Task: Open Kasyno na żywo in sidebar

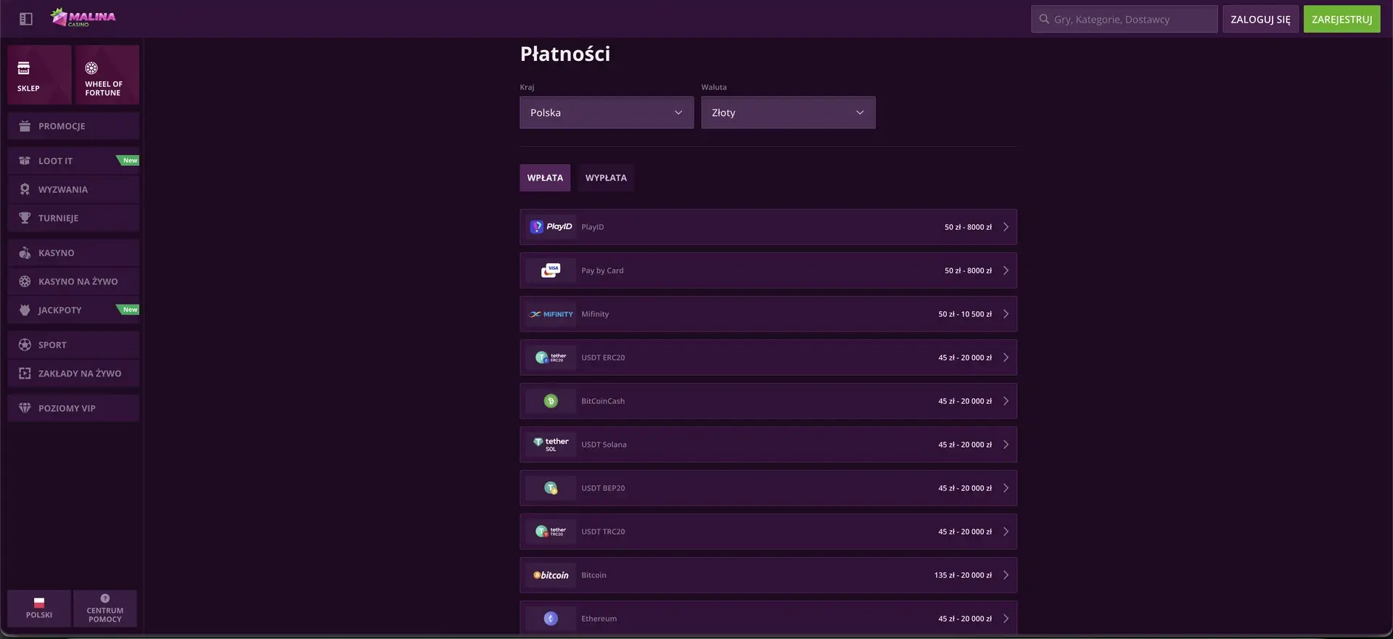Action: (x=73, y=281)
